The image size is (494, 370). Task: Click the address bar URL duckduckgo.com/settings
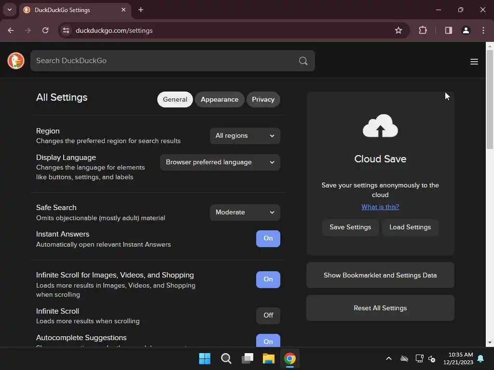click(x=114, y=30)
